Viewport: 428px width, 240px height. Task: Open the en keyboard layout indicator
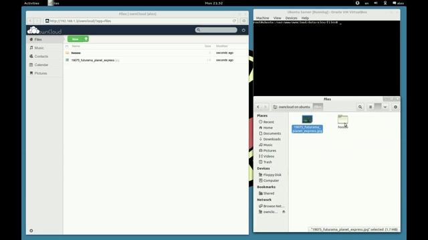(x=366, y=3)
